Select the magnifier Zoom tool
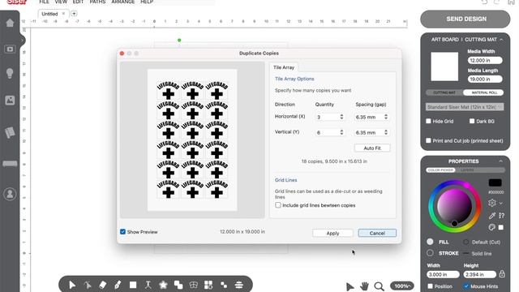 380,286
